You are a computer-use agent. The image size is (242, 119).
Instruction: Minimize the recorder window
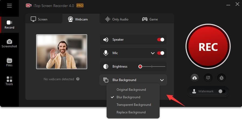228,5
